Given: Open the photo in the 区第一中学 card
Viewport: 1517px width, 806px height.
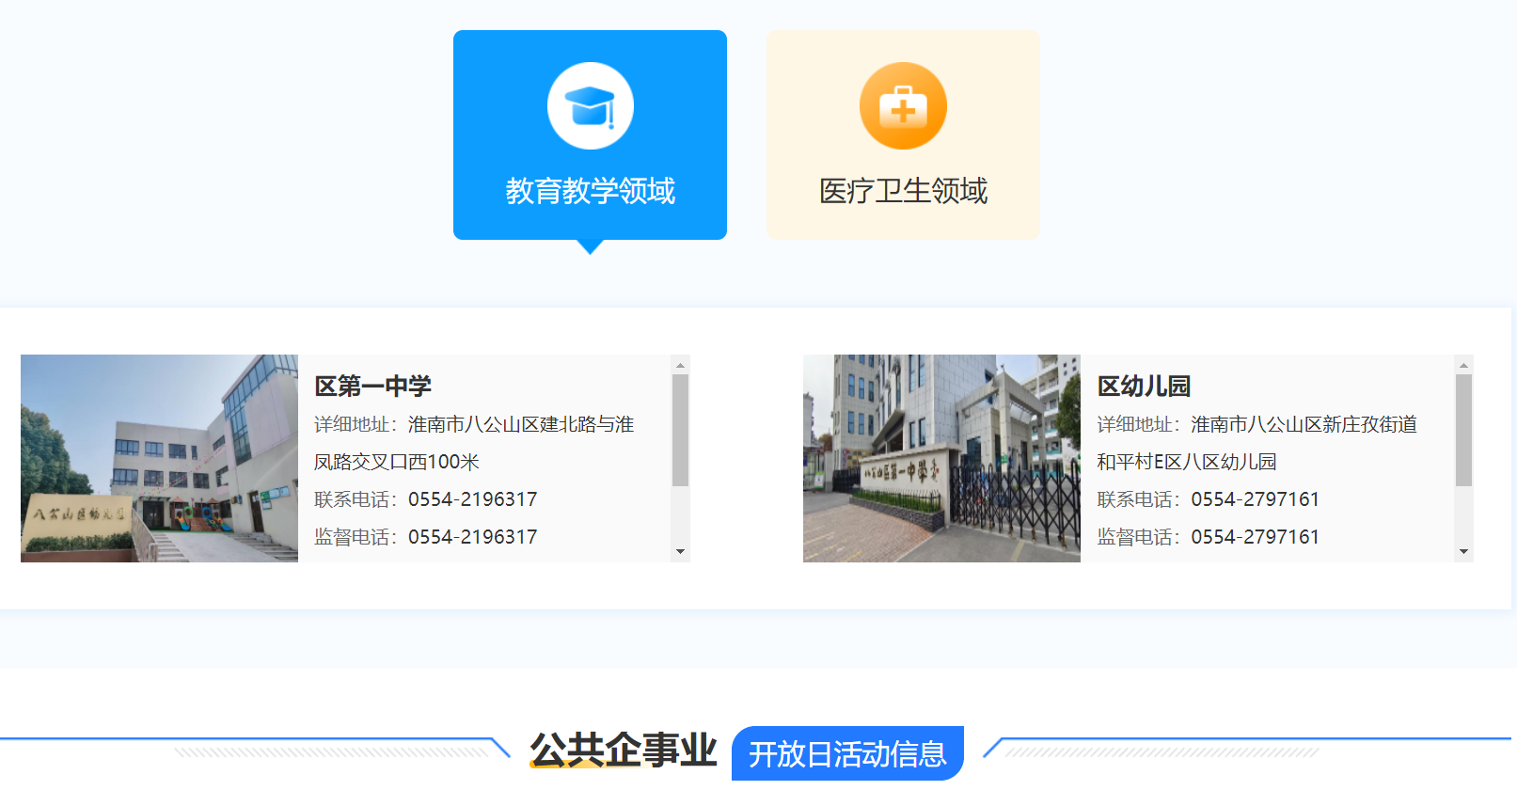Looking at the screenshot, I should tap(159, 458).
